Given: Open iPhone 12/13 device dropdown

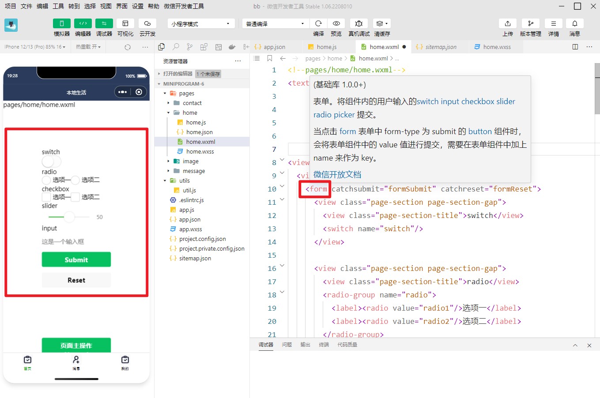Looking at the screenshot, I should pos(34,47).
